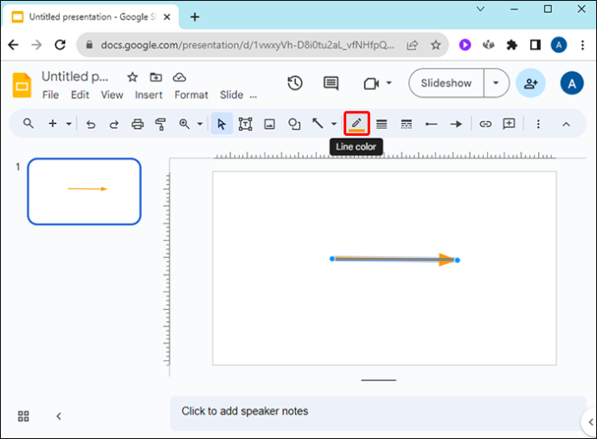This screenshot has width=597, height=439.
Task: Click the Zoom tool icon
Action: coord(184,124)
